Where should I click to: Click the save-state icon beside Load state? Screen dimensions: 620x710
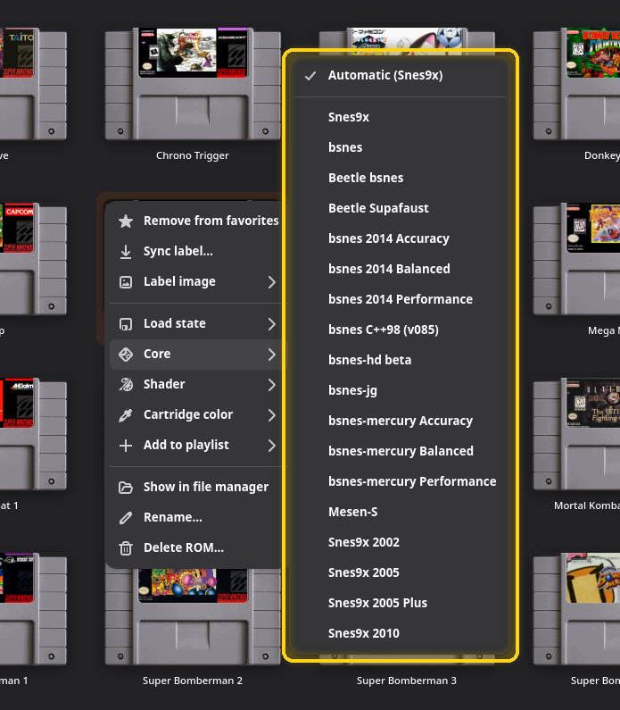click(126, 324)
